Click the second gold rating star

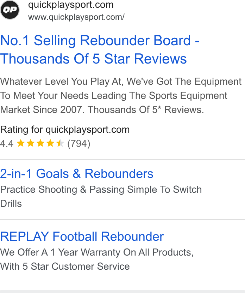tap(31, 143)
